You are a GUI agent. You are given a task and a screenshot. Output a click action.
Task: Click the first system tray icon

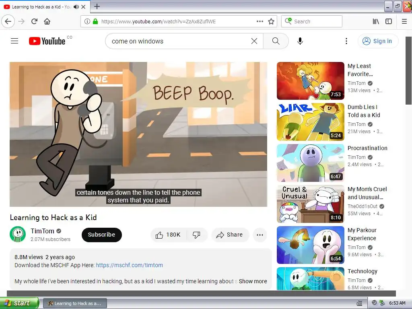pyautogui.click(x=374, y=303)
